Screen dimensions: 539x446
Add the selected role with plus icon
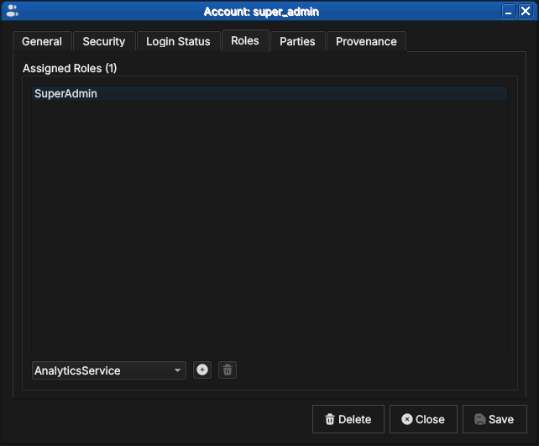[202, 370]
